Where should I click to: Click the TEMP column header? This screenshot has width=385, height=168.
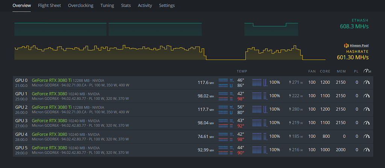pyautogui.click(x=242, y=71)
